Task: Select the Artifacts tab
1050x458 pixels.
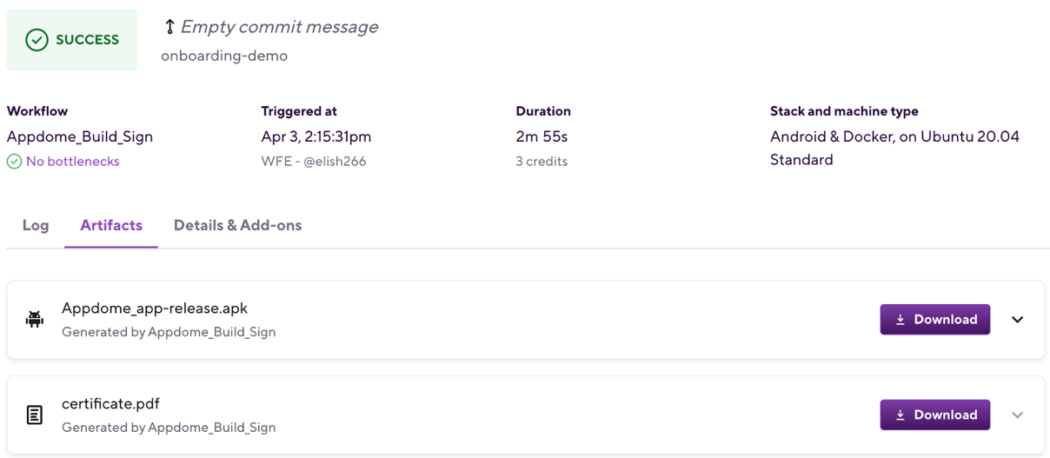Action: click(x=111, y=225)
